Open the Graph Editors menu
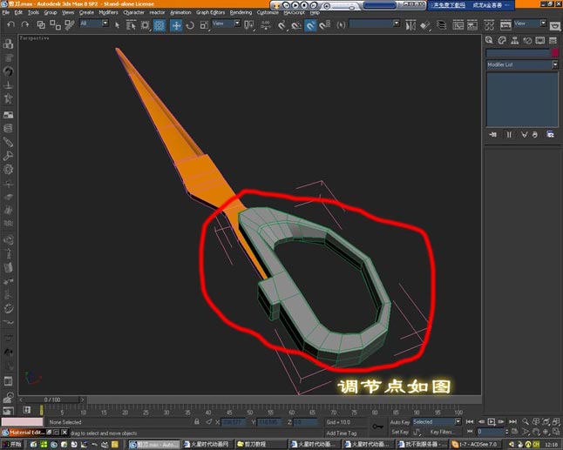 [x=210, y=12]
